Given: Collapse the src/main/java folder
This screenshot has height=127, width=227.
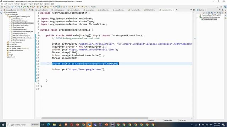Looking at the screenshot, I should pyautogui.click(x=6, y=15).
